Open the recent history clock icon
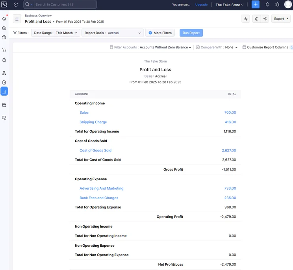 tap(16, 4)
